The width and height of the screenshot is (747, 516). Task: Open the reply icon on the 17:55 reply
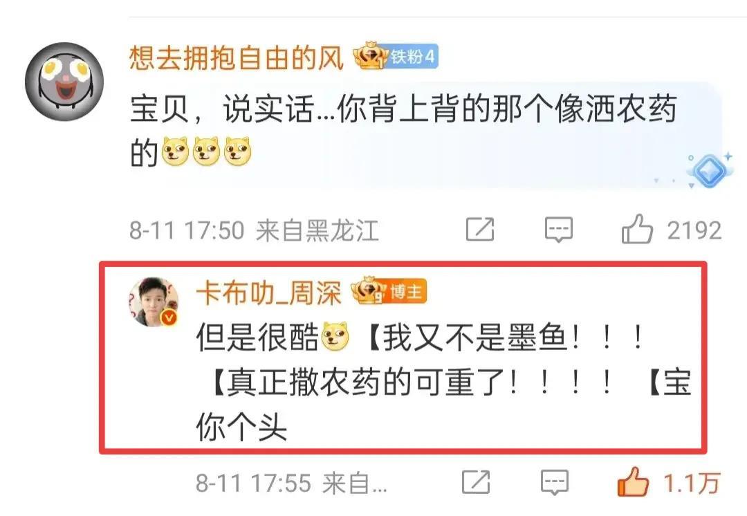tap(555, 482)
